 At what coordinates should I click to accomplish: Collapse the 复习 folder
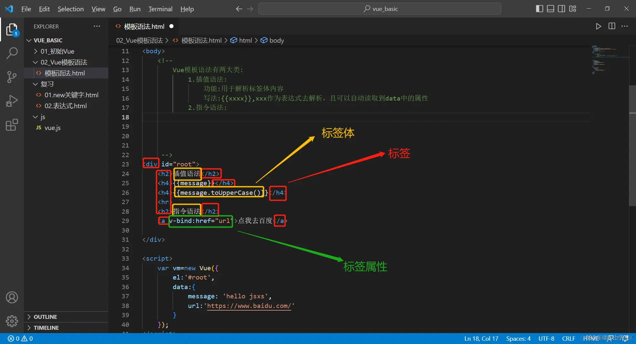[x=66, y=84]
